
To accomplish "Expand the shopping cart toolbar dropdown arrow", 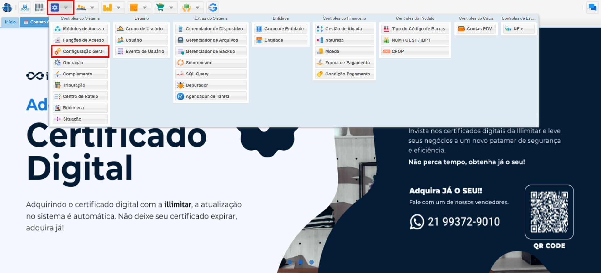I will (171, 8).
